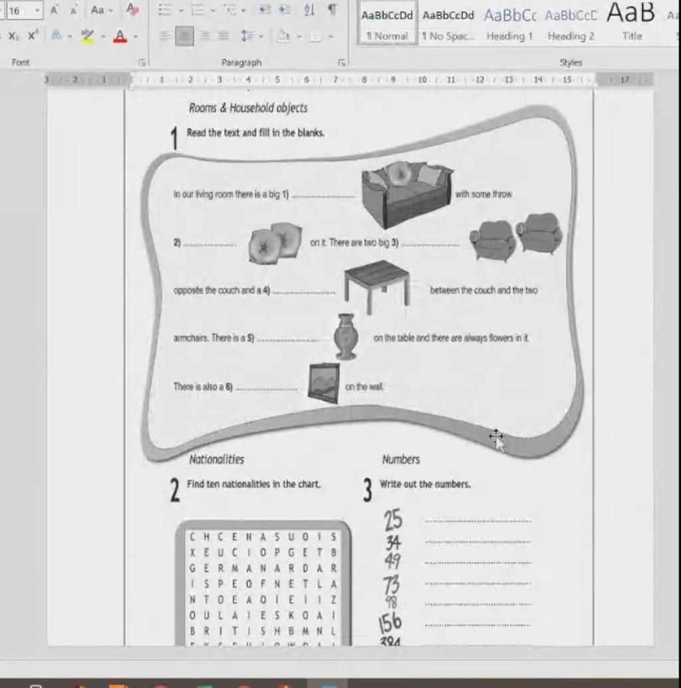Toggle Subscript formatting

pos(13,37)
